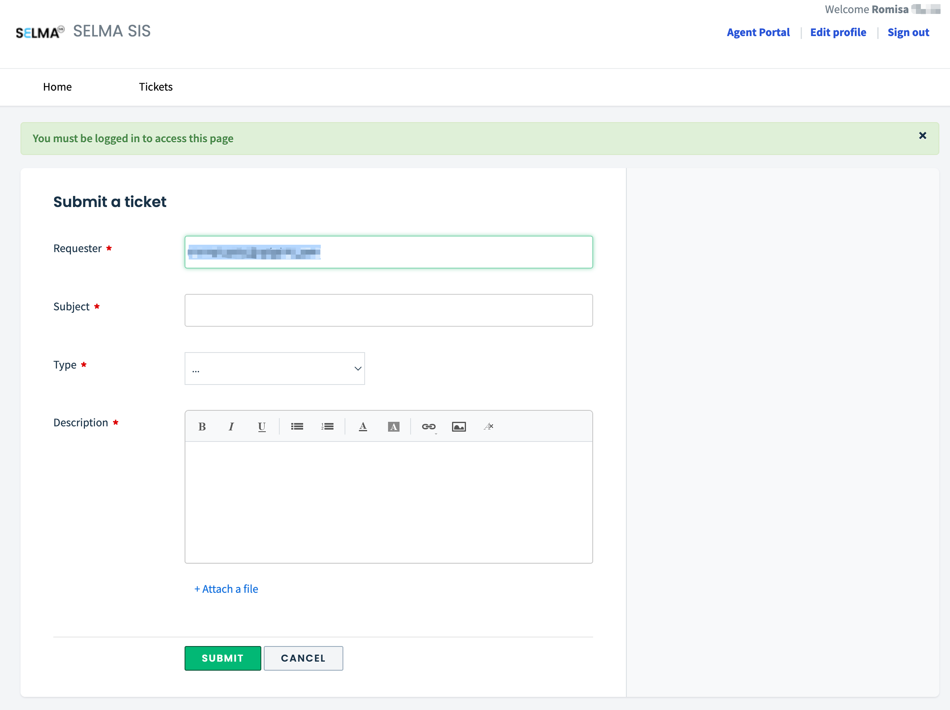Expand the Type dropdown
The width and height of the screenshot is (950, 710).
274,369
